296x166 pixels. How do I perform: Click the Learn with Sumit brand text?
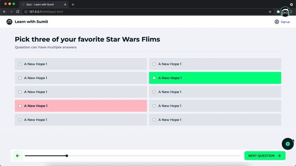click(31, 22)
